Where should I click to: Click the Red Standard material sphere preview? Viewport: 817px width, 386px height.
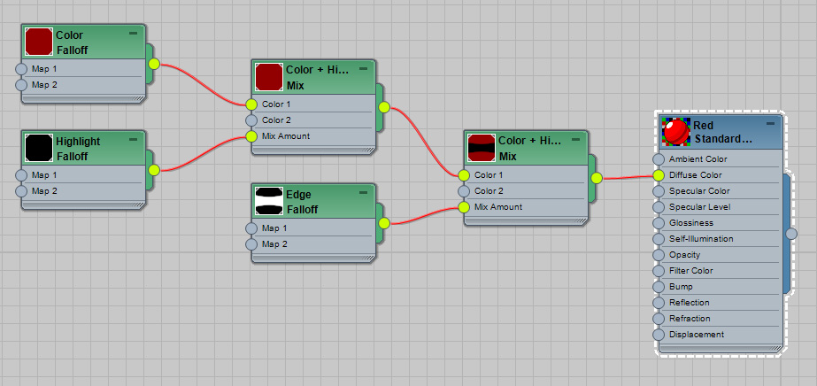pyautogui.click(x=676, y=132)
